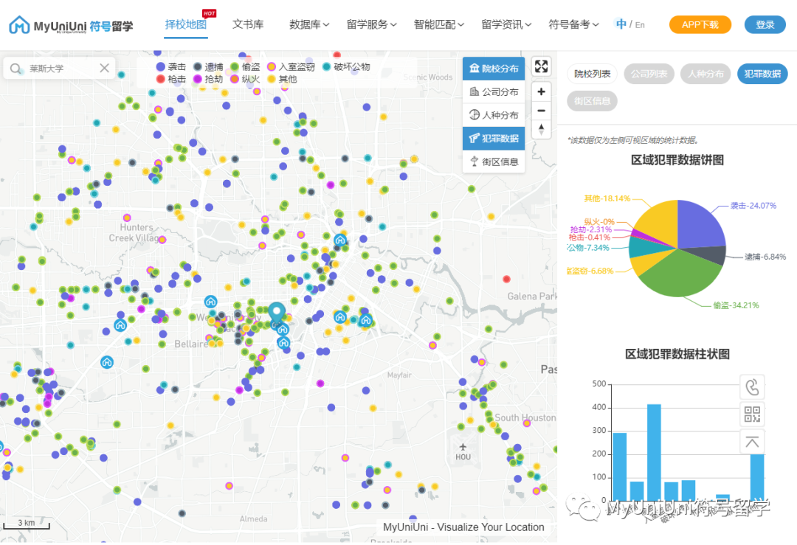This screenshot has height=545, width=797.
Task: Open the 文书库 menu item
Action: click(248, 24)
